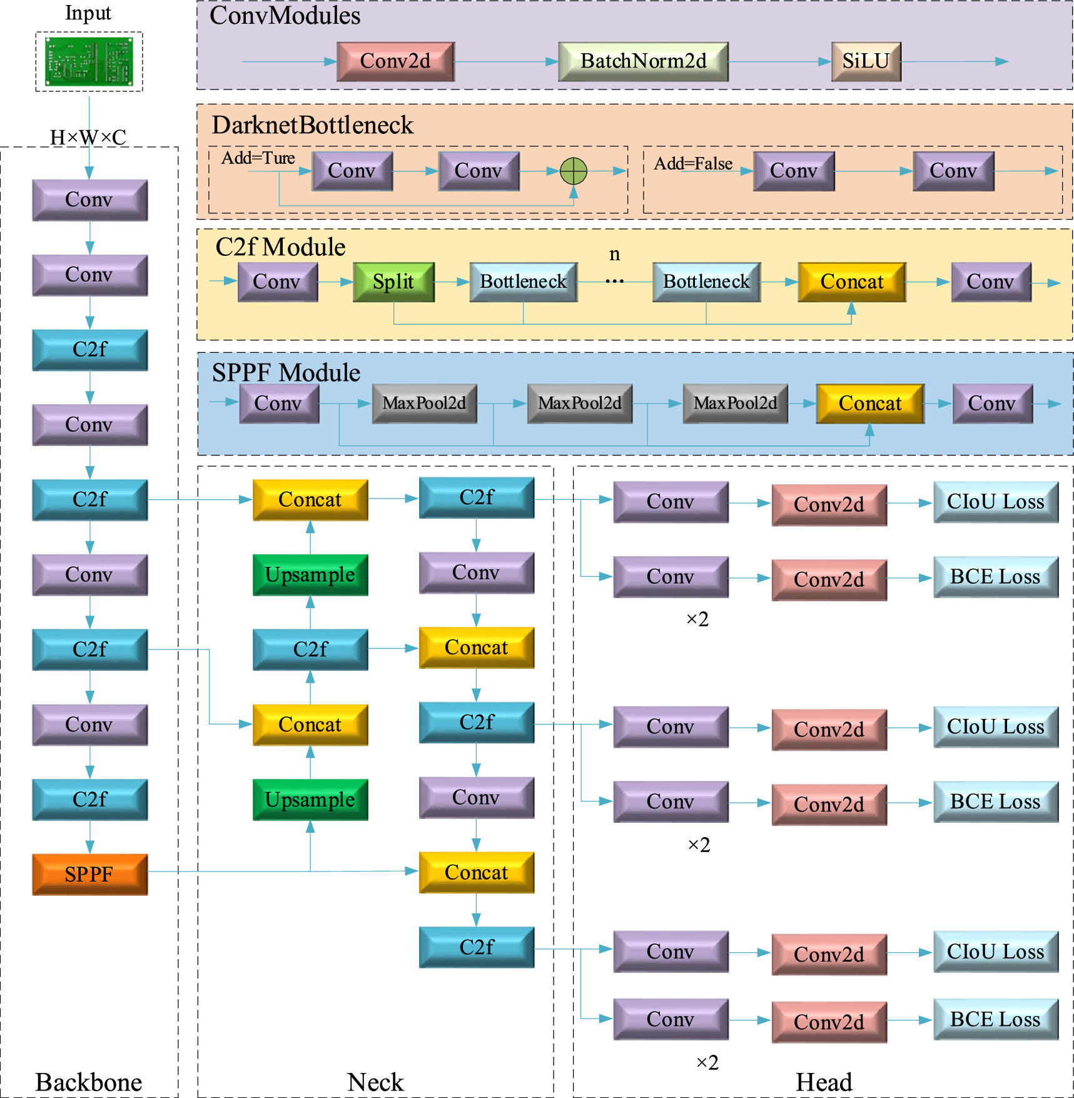Select the SPPF block in the Backbone

point(89,875)
